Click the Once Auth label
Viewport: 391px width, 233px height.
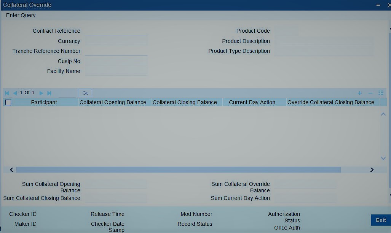click(287, 228)
